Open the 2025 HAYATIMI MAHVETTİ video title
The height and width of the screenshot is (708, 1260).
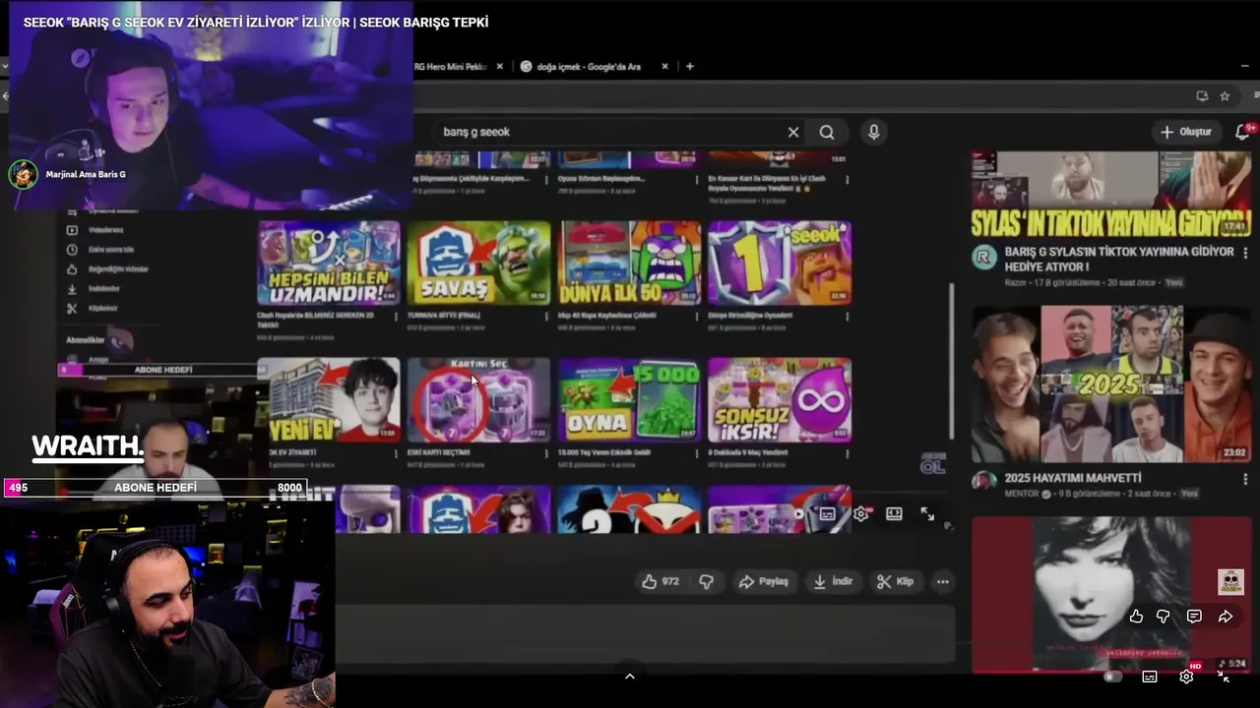pyautogui.click(x=1073, y=478)
